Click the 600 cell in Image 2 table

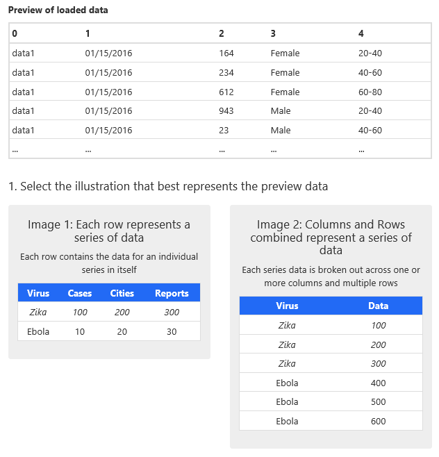point(379,421)
